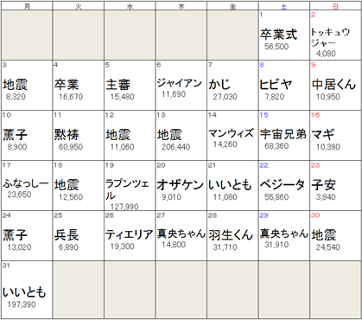Click the keyword ベジータ
This screenshot has height=320, width=362.
(283, 185)
